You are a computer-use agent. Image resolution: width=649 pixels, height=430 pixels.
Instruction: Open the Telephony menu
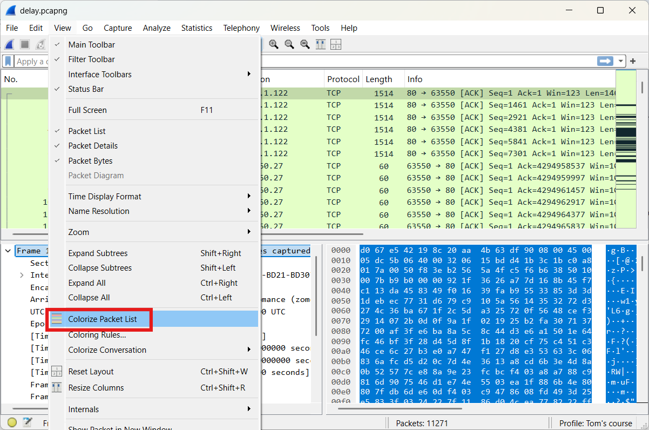[x=241, y=28]
